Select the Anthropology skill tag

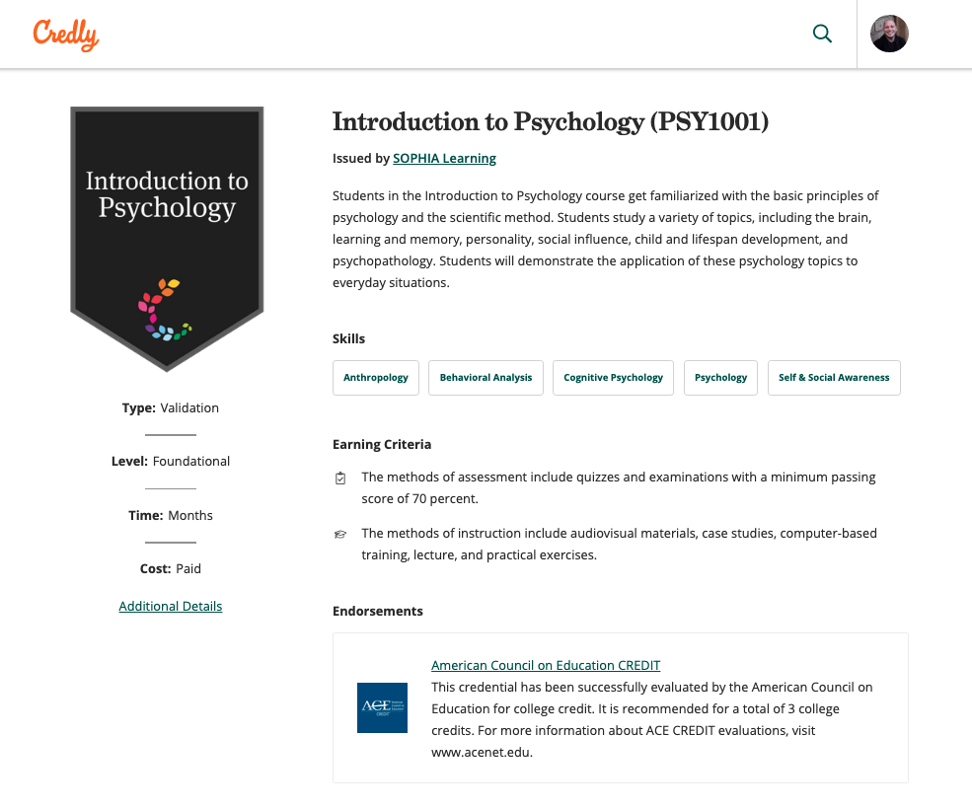tap(376, 378)
